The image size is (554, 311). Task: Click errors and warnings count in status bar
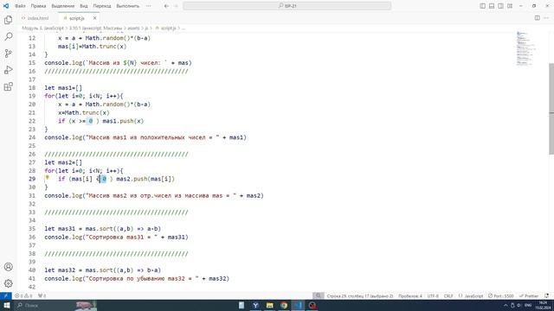pyautogui.click(x=23, y=295)
